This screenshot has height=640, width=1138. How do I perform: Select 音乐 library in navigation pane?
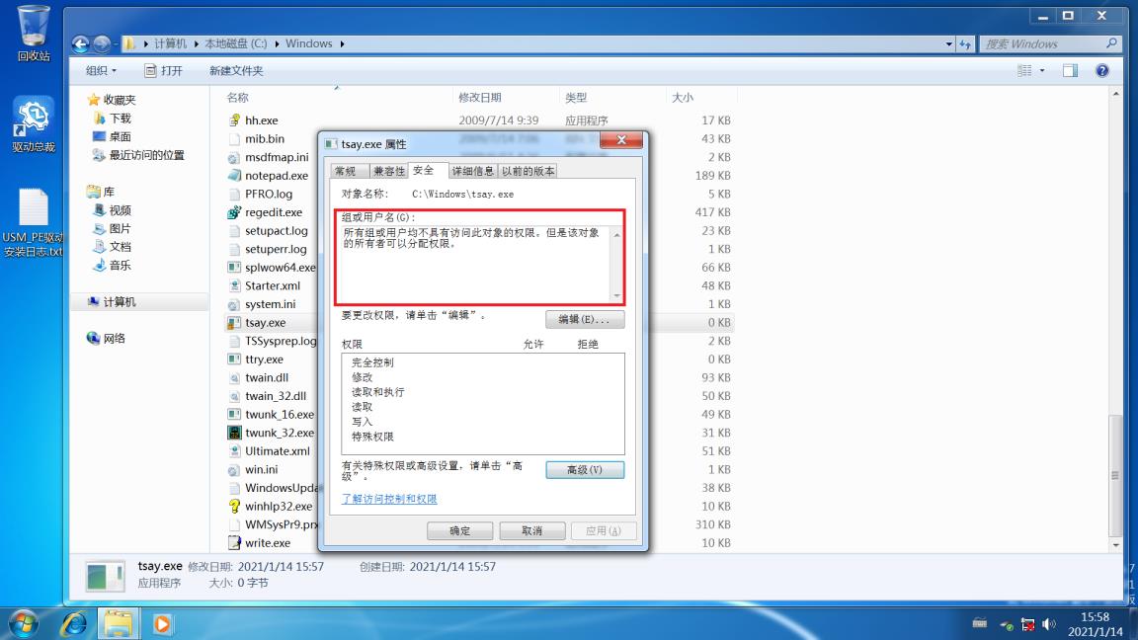(x=113, y=266)
